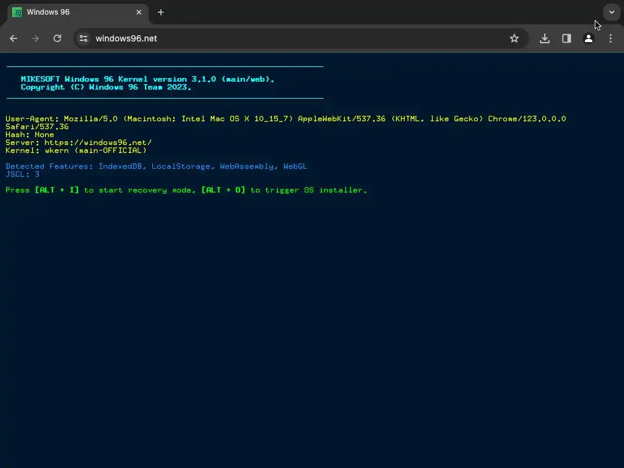Click the Server https://windows96.net/ line
This screenshot has height=468, width=624.
pos(79,143)
